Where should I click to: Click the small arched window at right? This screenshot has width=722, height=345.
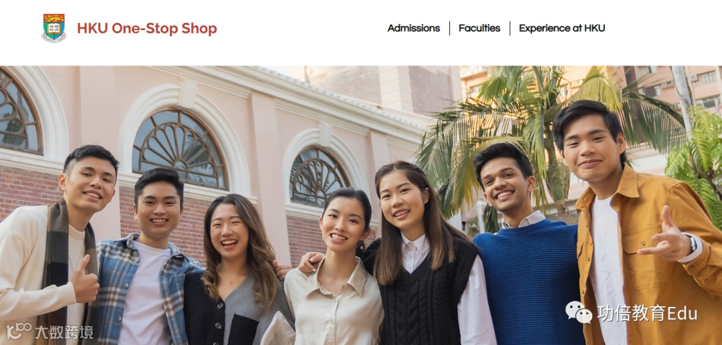coord(319,177)
